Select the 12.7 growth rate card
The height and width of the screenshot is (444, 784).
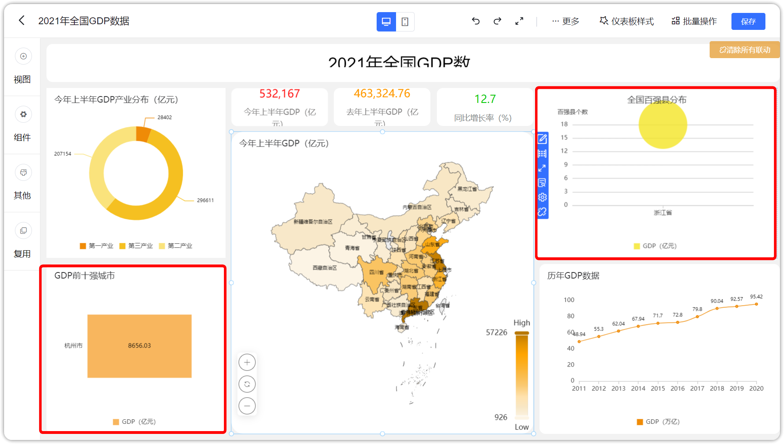[485, 107]
